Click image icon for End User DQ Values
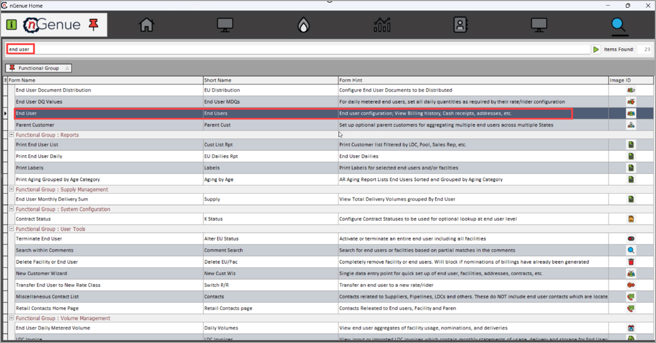 pyautogui.click(x=631, y=102)
